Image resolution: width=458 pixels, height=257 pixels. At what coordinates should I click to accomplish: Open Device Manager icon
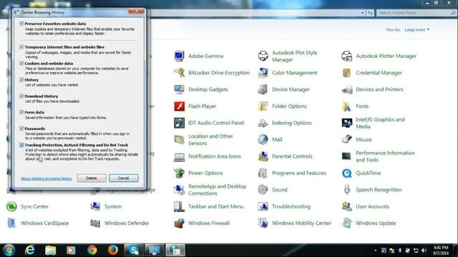(x=263, y=89)
